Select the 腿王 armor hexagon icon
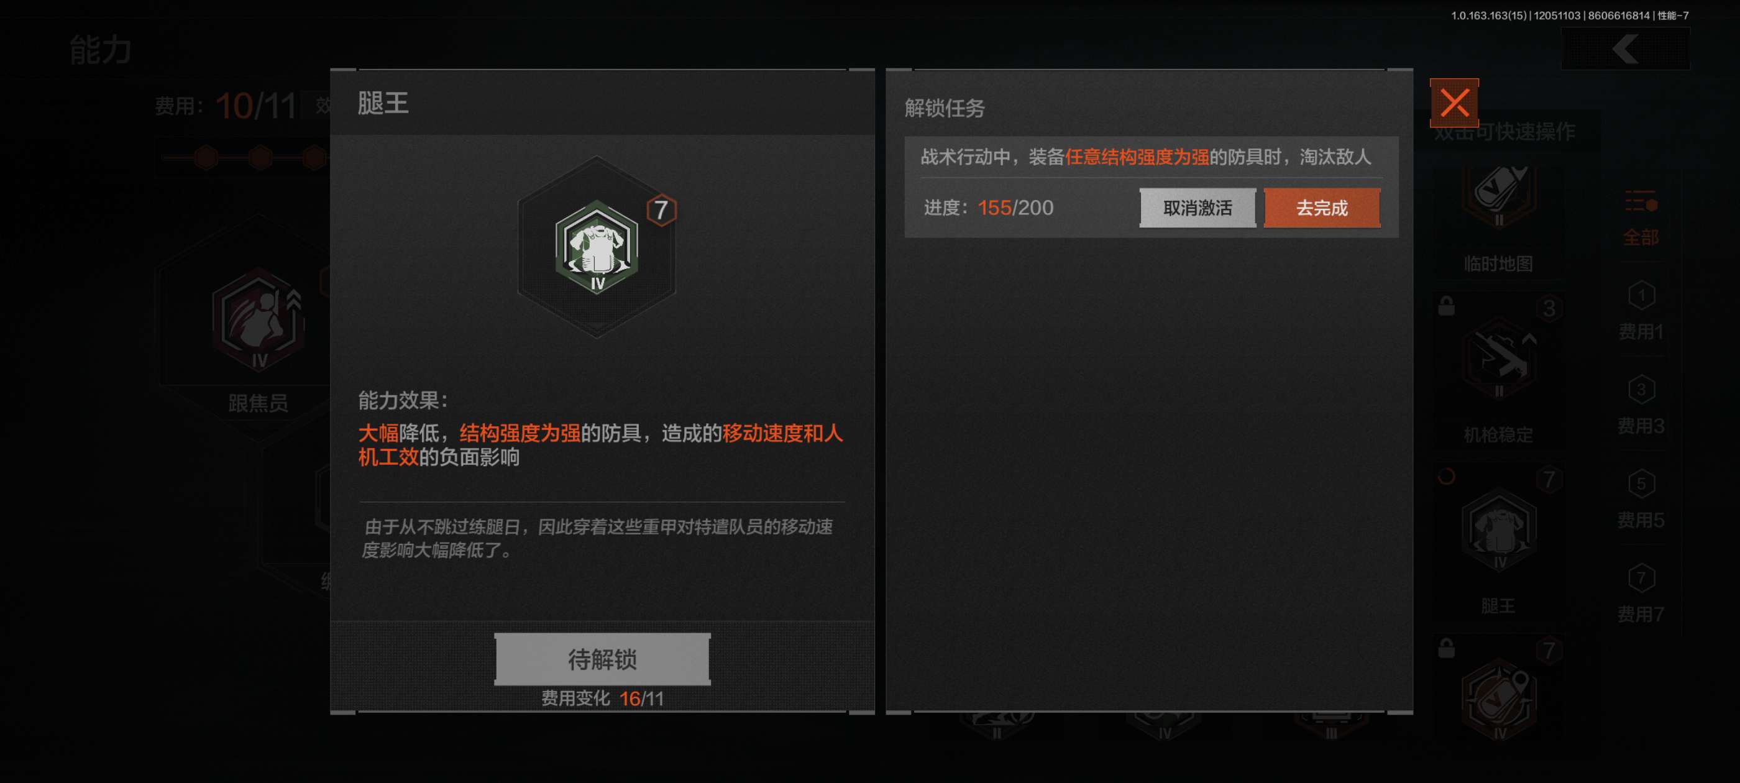This screenshot has width=1740, height=783. [597, 247]
